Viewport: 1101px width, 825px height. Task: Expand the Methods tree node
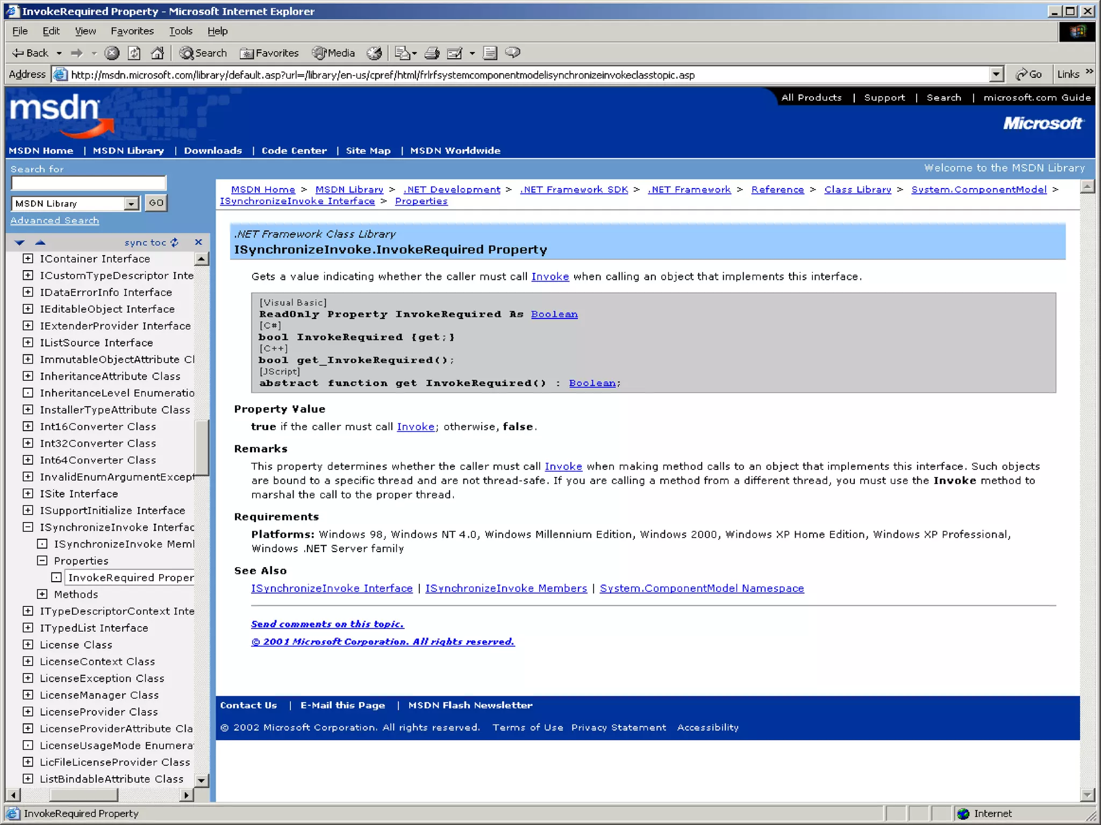(x=42, y=594)
